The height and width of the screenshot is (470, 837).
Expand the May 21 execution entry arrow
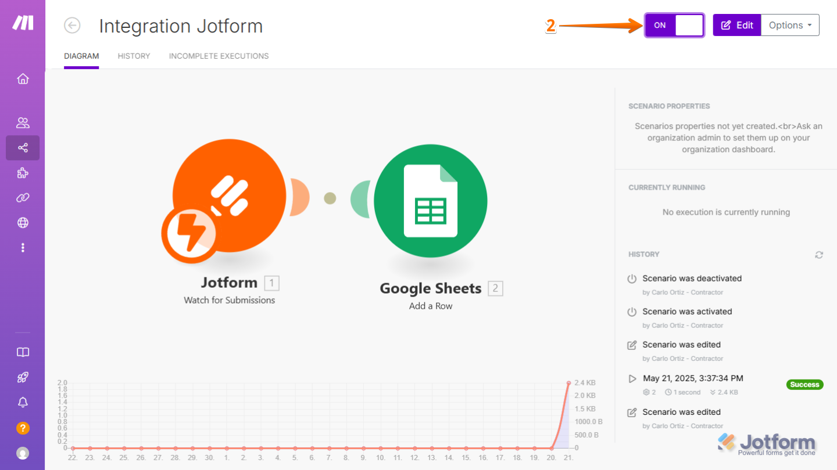[x=632, y=379]
